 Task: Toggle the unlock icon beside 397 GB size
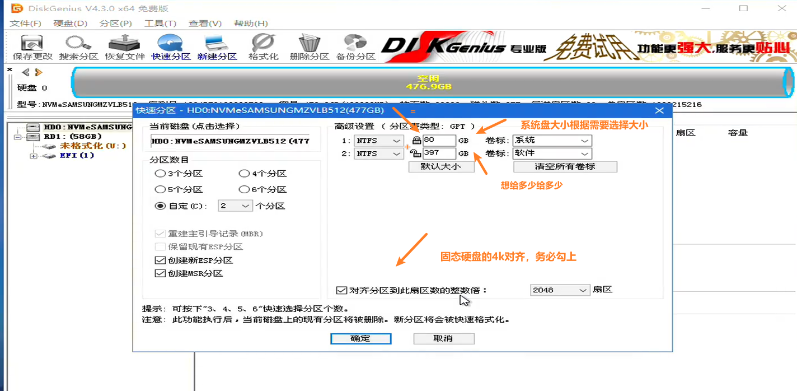click(x=415, y=153)
